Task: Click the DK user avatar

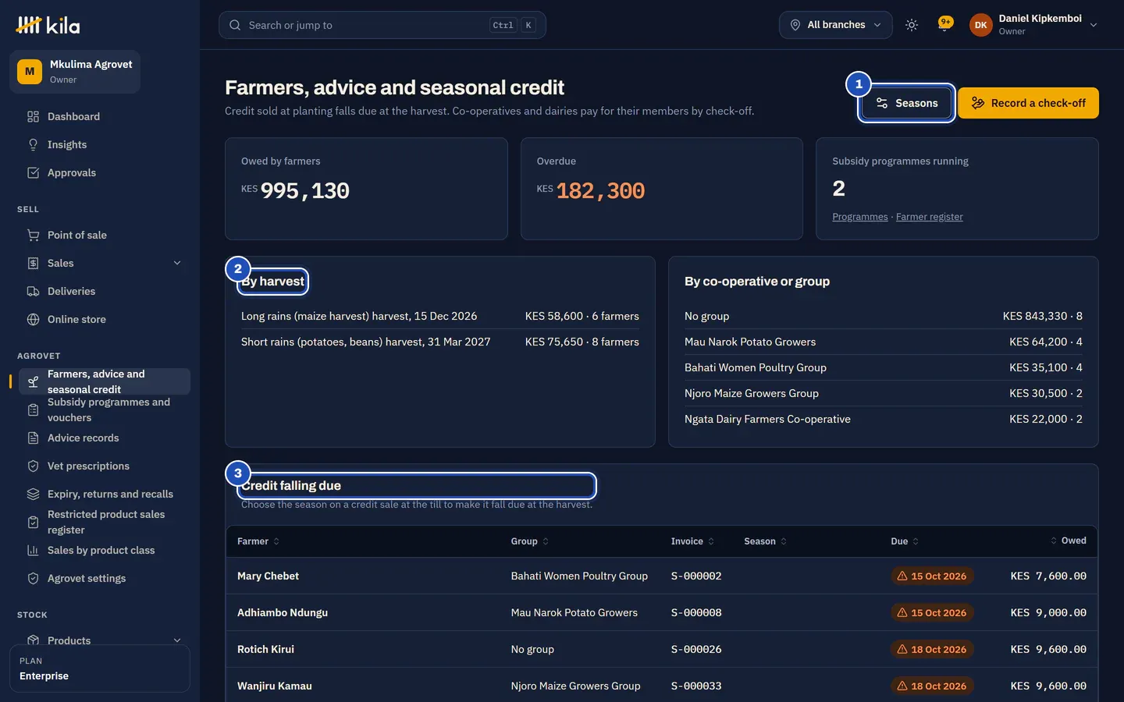Action: (981, 25)
